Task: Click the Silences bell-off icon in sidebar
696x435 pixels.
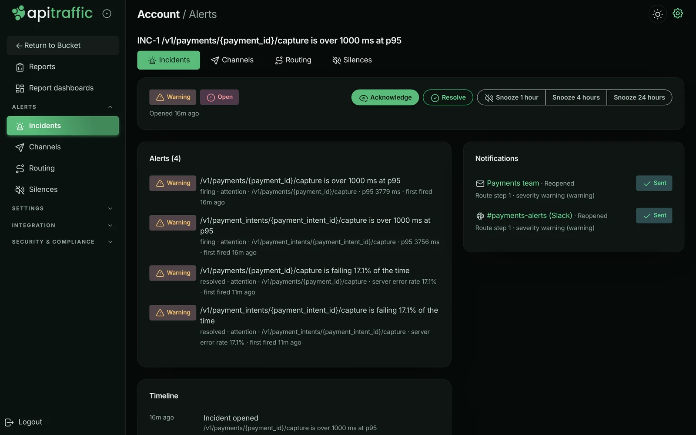Action: pyautogui.click(x=20, y=190)
